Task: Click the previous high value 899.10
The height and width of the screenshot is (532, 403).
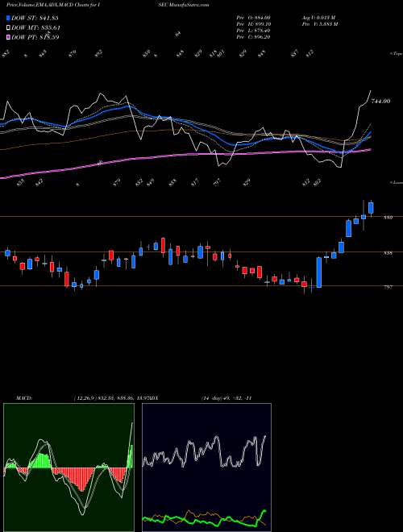Action: click(263, 24)
